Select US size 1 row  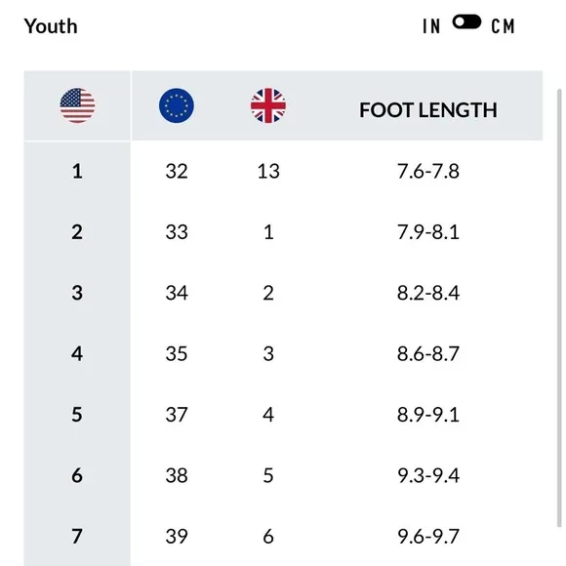coord(283,171)
